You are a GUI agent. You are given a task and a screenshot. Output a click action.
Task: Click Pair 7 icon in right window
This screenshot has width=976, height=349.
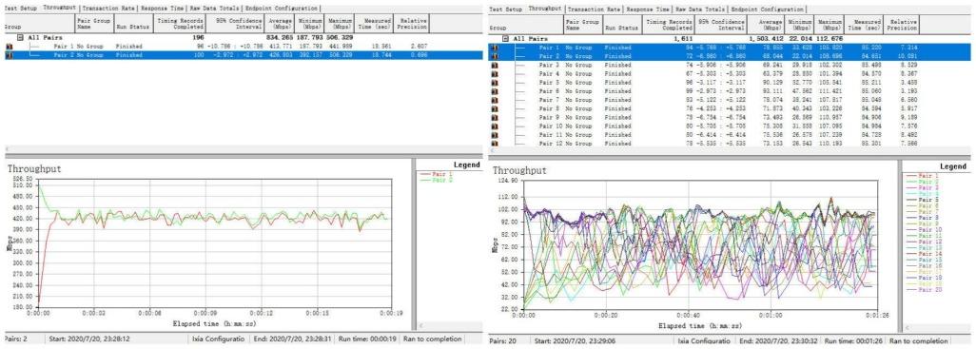[x=495, y=100]
